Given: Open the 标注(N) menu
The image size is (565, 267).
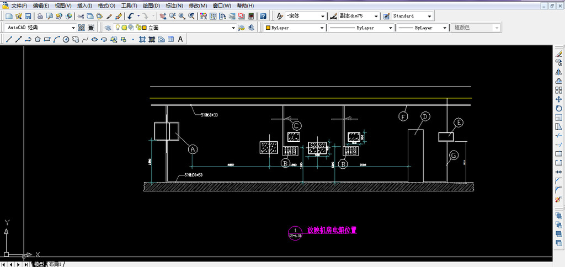Looking at the screenshot, I should [x=174, y=6].
